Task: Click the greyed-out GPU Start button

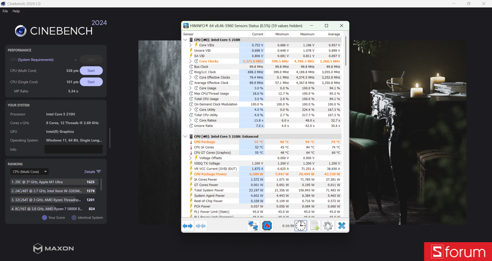Action: tap(91, 59)
